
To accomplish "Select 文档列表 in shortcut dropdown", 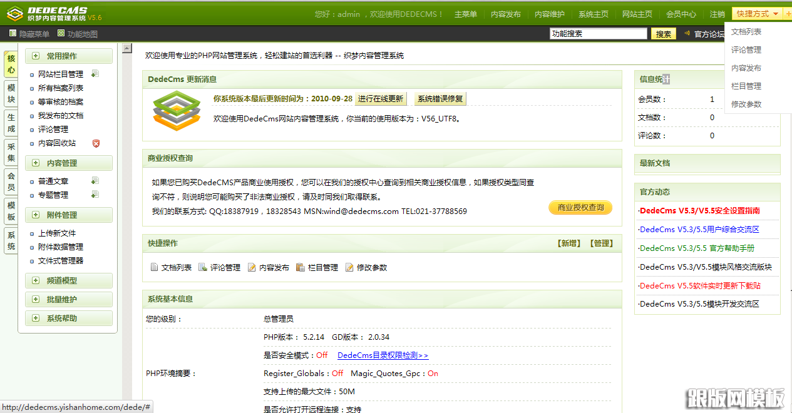I will (746, 31).
